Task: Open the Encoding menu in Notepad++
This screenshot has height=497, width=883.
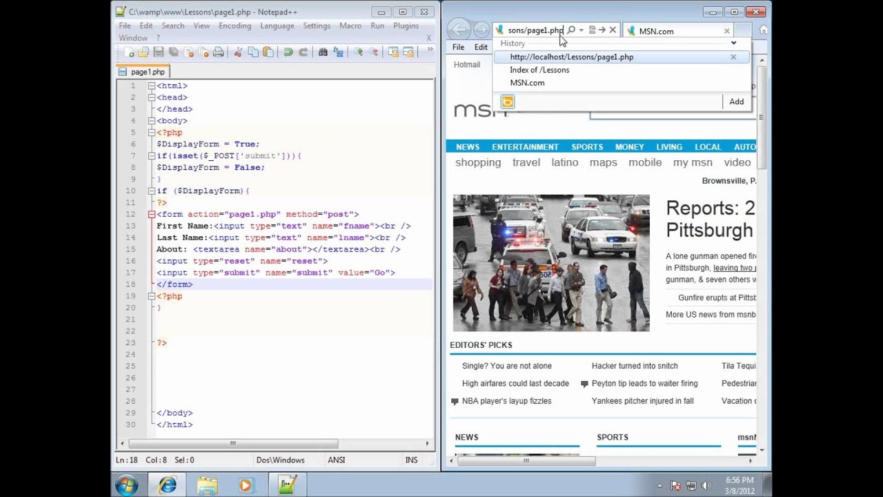Action: point(235,26)
